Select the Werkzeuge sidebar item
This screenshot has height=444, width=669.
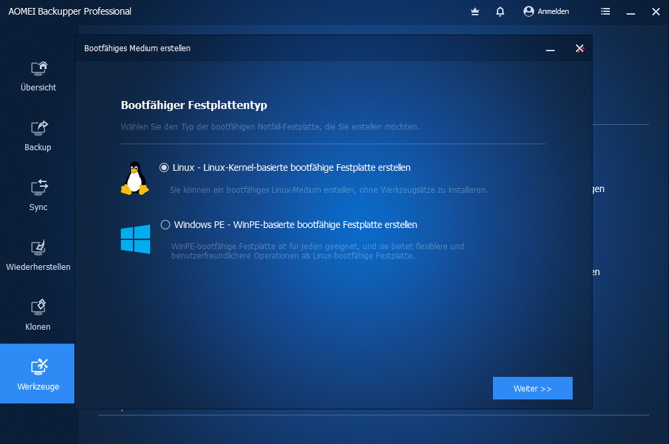pyautogui.click(x=37, y=374)
